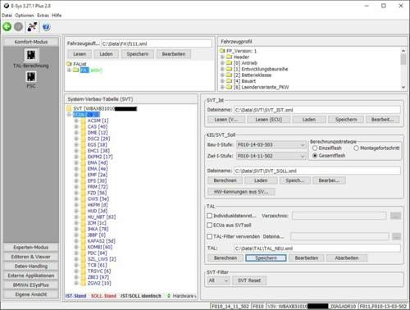Select the EGS [18] tree row
The image size is (410, 310).
click(98, 144)
